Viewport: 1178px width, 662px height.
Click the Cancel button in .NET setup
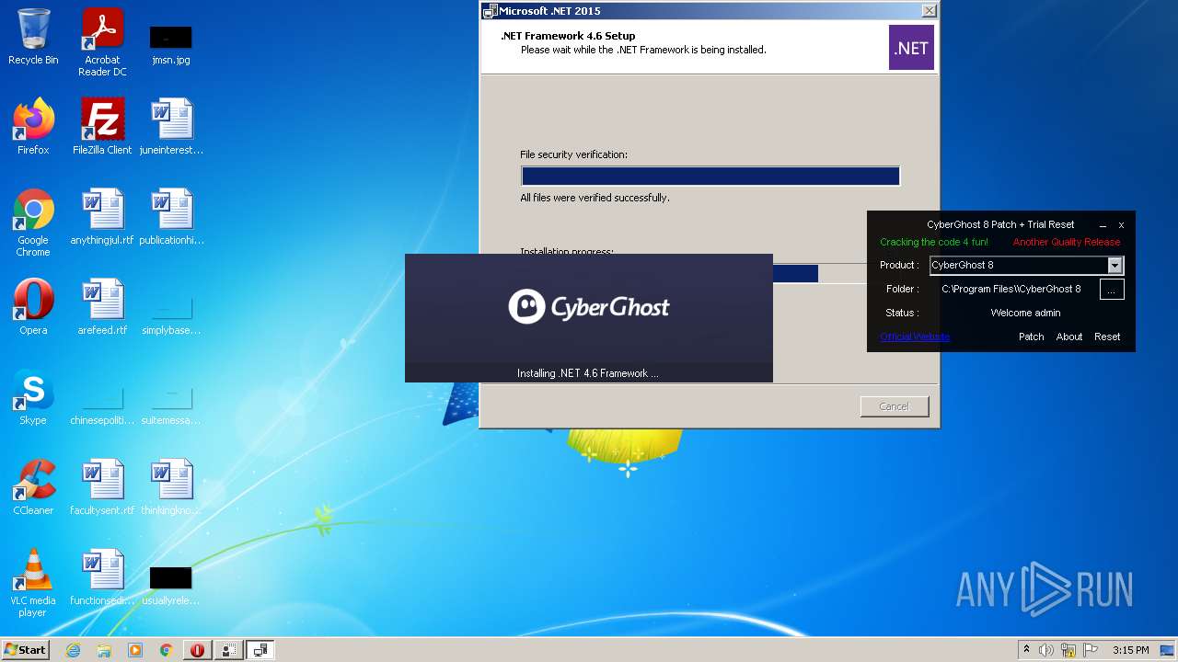tap(895, 406)
